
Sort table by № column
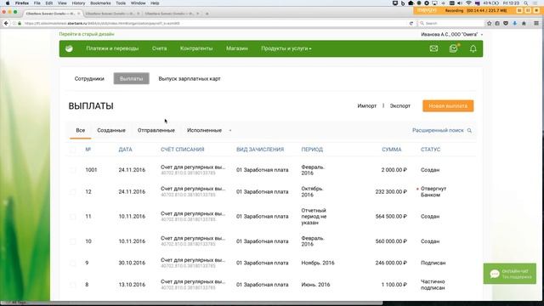click(88, 150)
